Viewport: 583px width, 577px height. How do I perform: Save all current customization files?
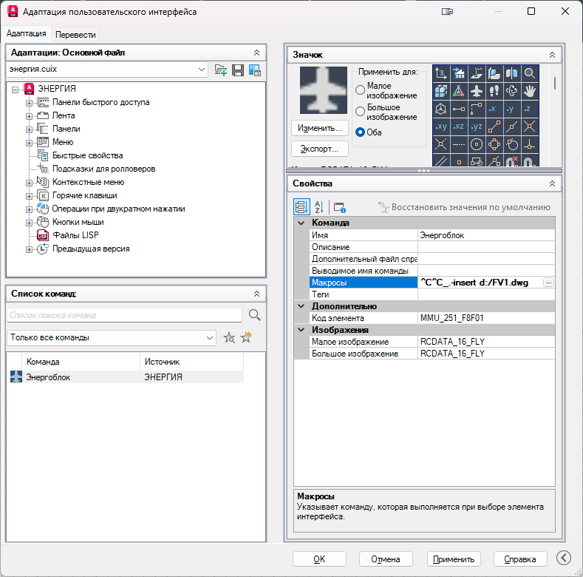click(x=238, y=70)
